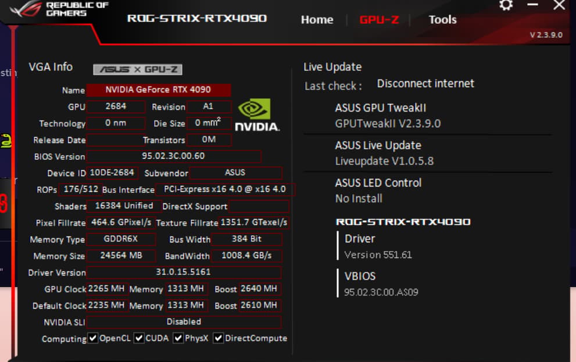Viewport: 576px width, 362px height.
Task: Click the Last check label
Action: coord(333,86)
